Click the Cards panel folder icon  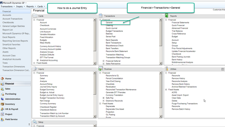(x=35, y=16)
